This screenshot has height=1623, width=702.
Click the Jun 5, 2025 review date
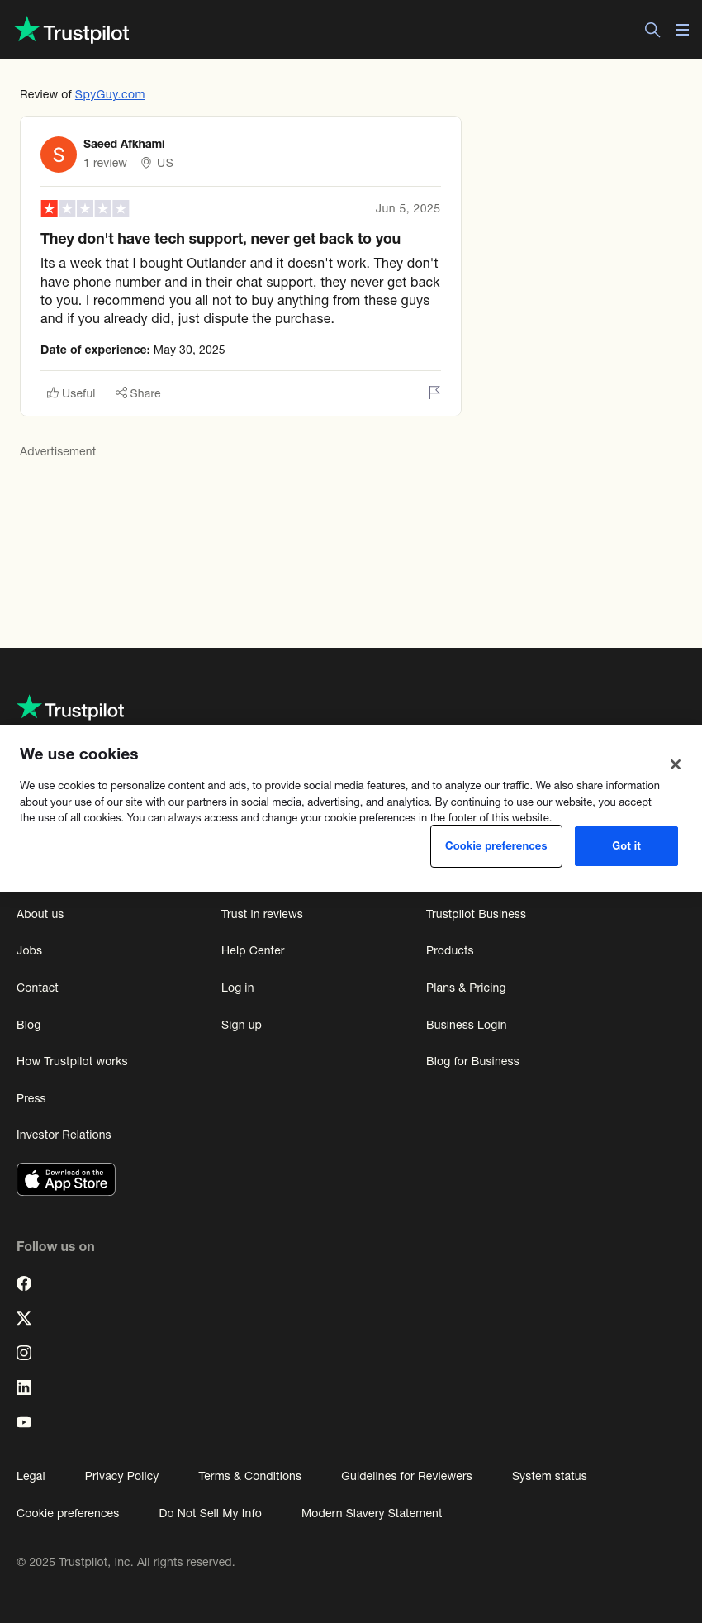(x=408, y=208)
